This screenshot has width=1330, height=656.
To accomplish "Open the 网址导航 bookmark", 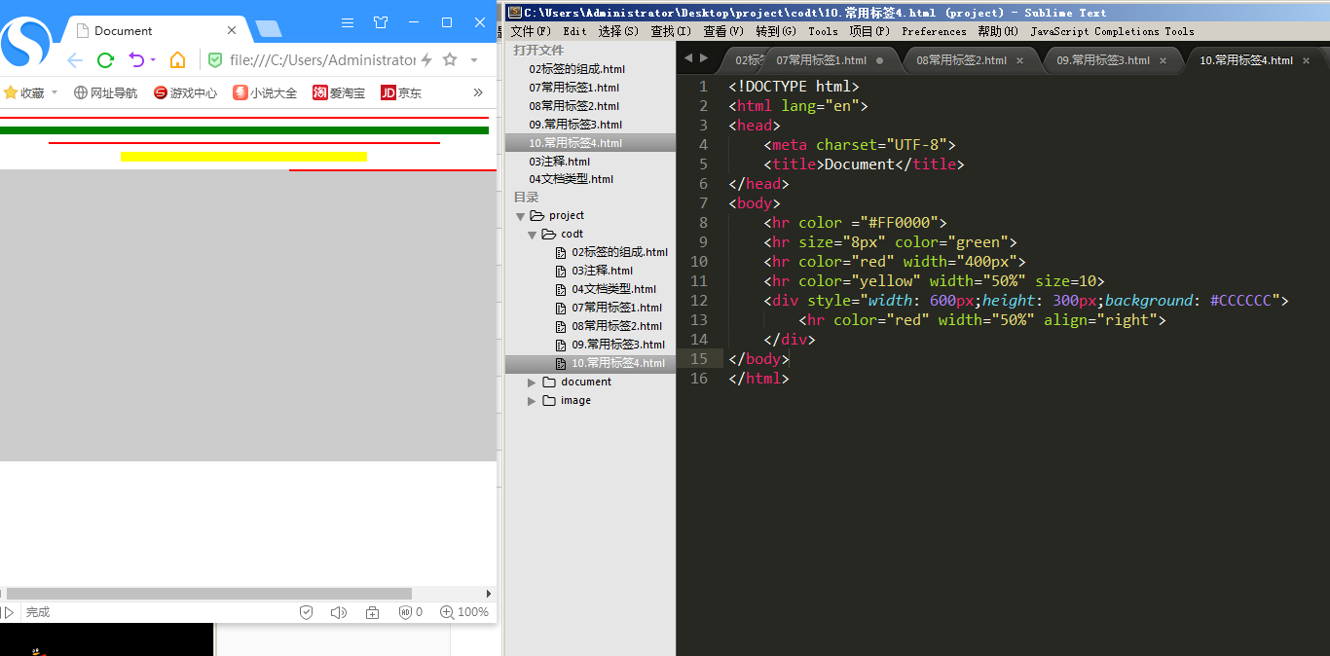I will [105, 93].
